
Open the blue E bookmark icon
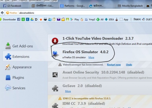click(28, 20)
